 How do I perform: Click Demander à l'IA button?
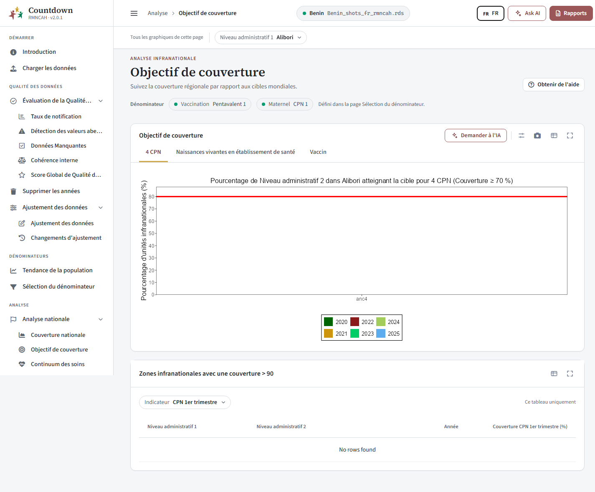(x=476, y=136)
